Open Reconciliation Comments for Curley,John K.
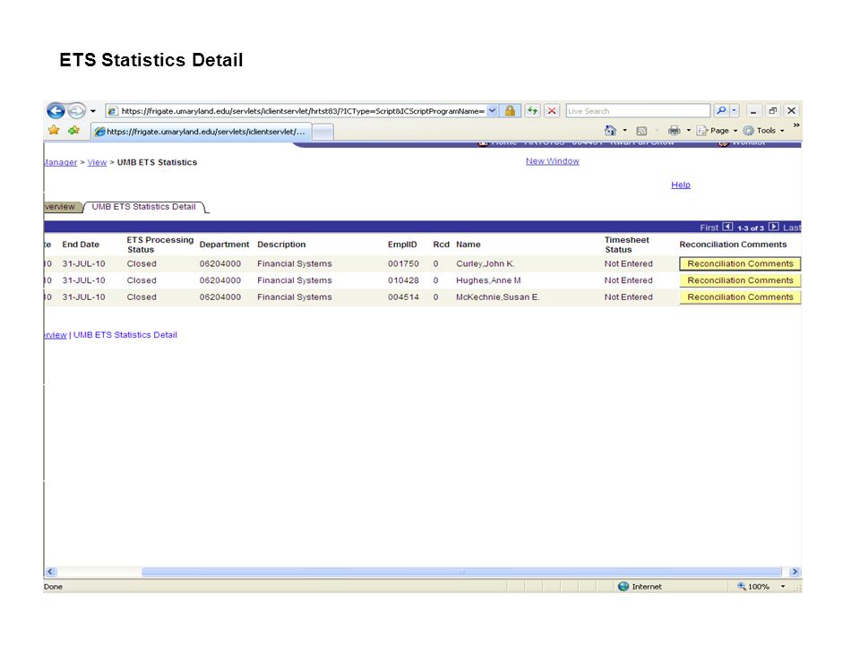The image size is (860, 645). tap(740, 263)
